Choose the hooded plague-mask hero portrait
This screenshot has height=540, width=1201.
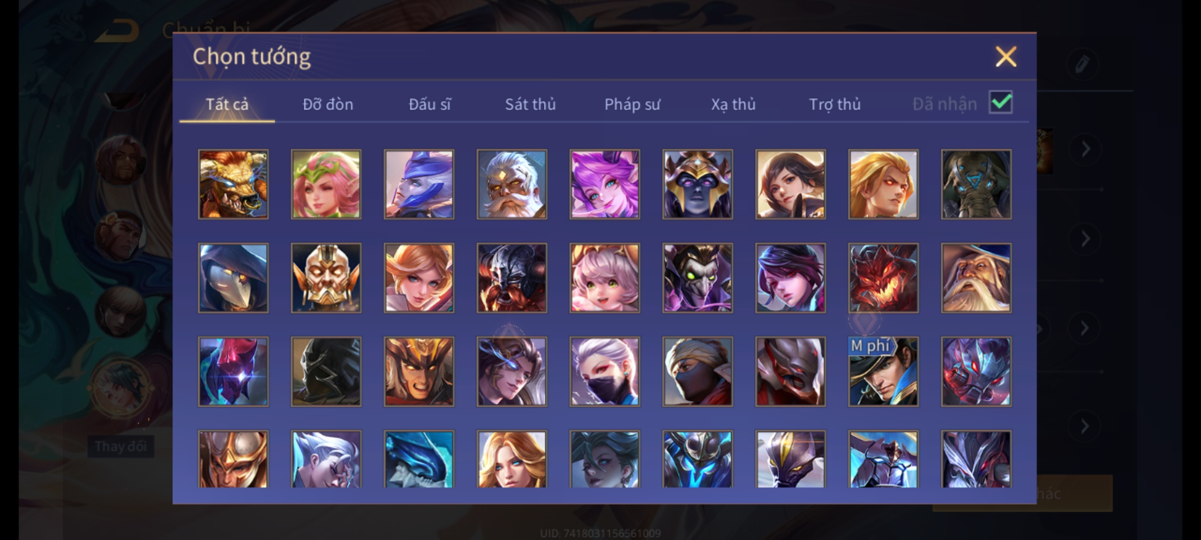(x=233, y=278)
